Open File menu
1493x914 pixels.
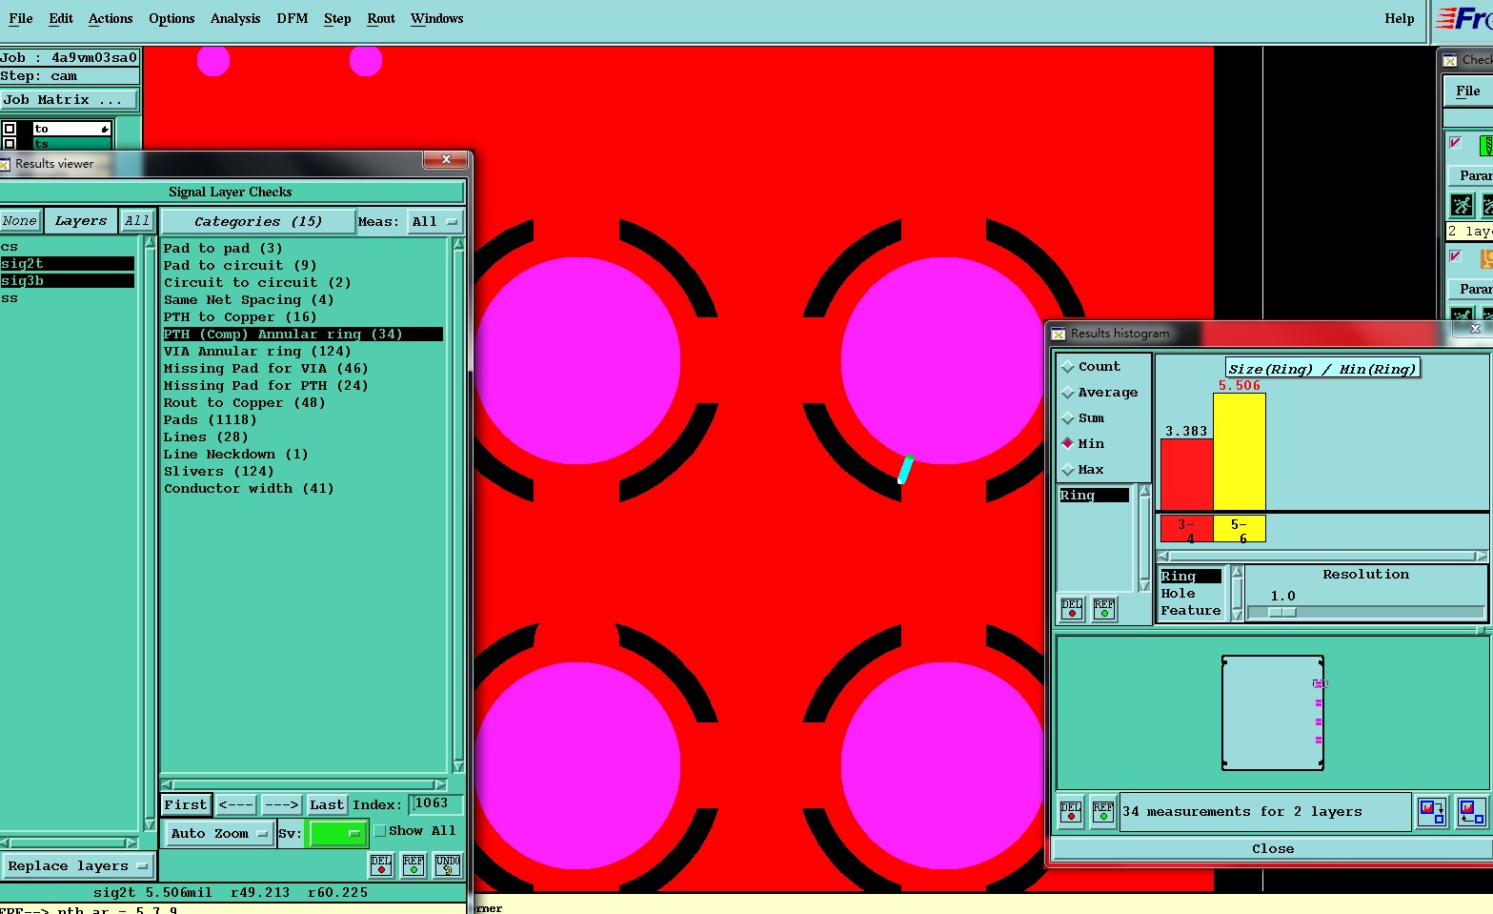tap(21, 18)
